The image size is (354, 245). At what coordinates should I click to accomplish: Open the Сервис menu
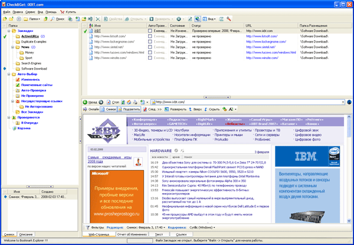(x=30, y=12)
